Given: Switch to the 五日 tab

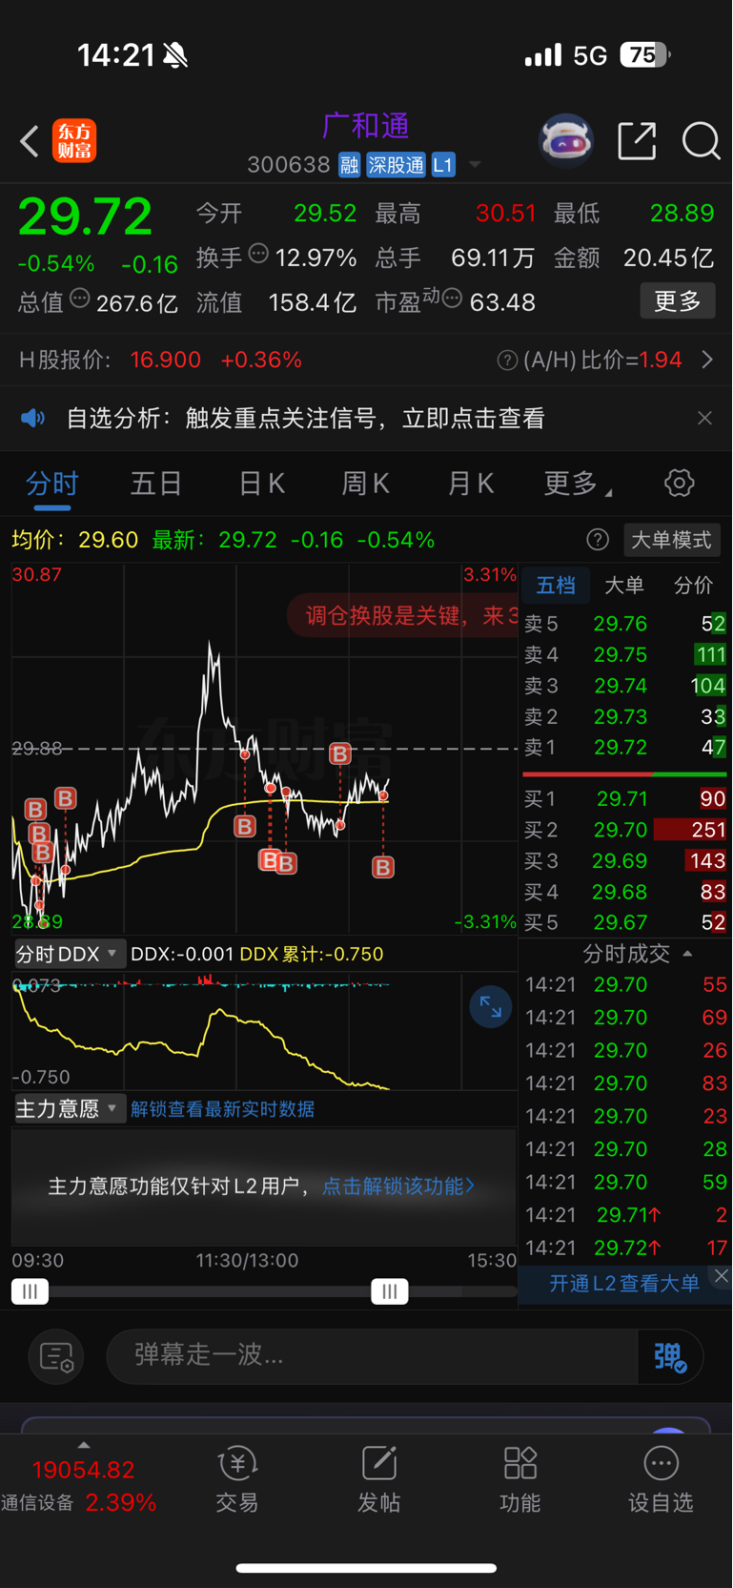Looking at the screenshot, I should point(156,484).
